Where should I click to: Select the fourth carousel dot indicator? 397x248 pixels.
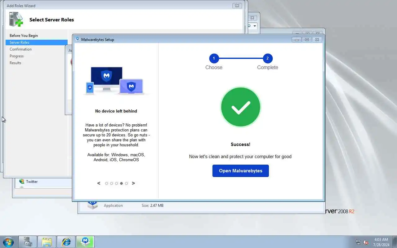click(x=121, y=184)
